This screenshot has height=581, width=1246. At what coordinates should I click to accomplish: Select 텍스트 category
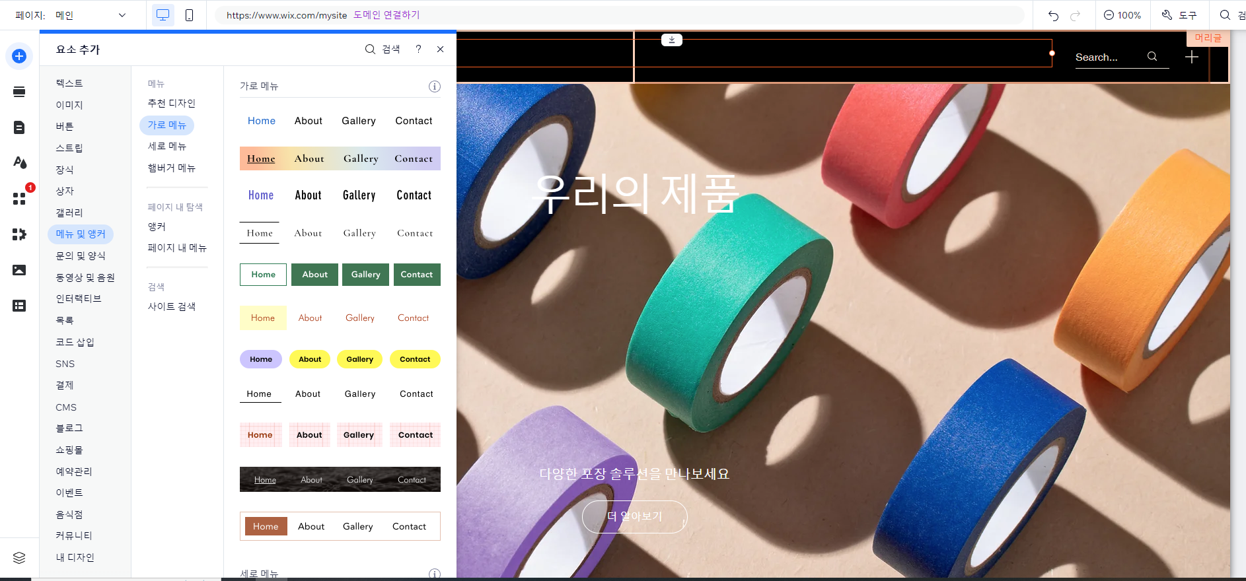(x=69, y=83)
